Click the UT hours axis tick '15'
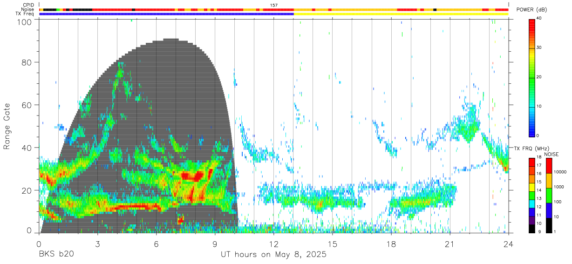The height and width of the screenshot is (264, 572). (x=333, y=244)
